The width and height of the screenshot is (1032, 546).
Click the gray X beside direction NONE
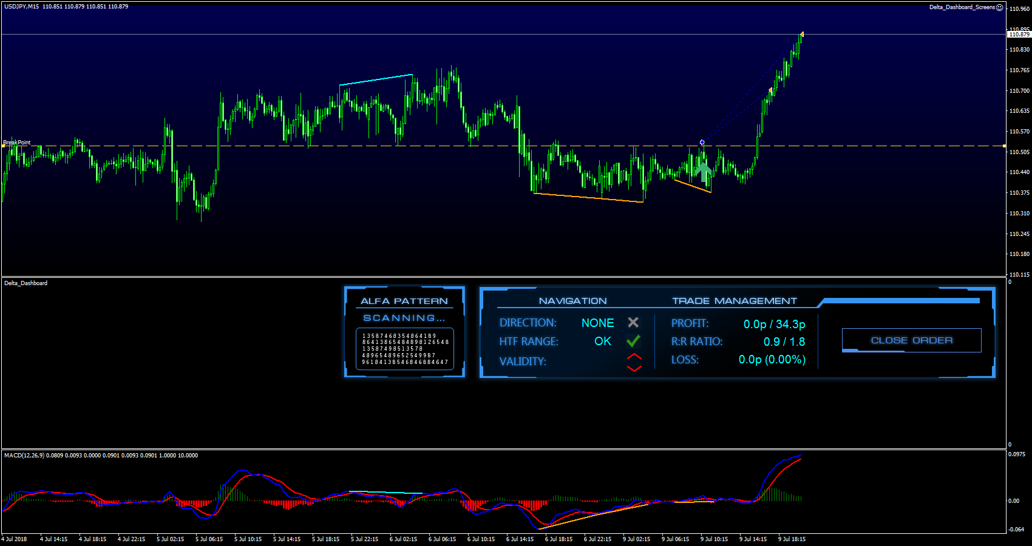633,323
